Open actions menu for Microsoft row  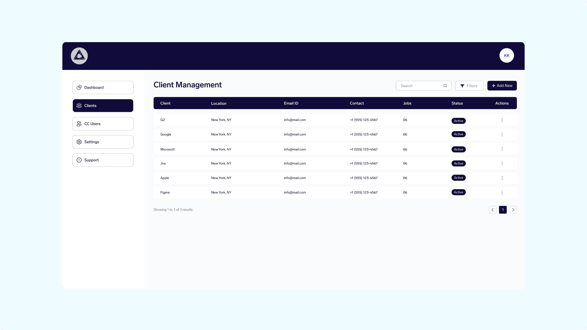point(502,149)
